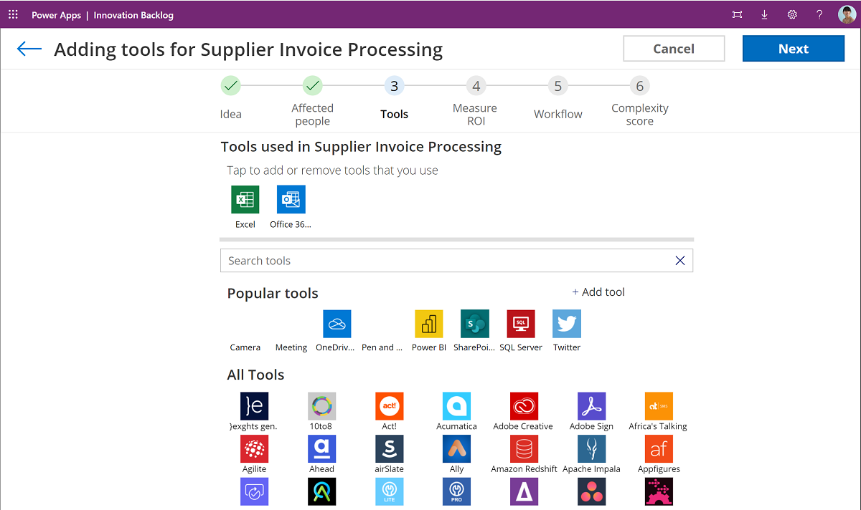The image size is (861, 510).
Task: Select the three red dots Asana-style icon
Action: 591,492
